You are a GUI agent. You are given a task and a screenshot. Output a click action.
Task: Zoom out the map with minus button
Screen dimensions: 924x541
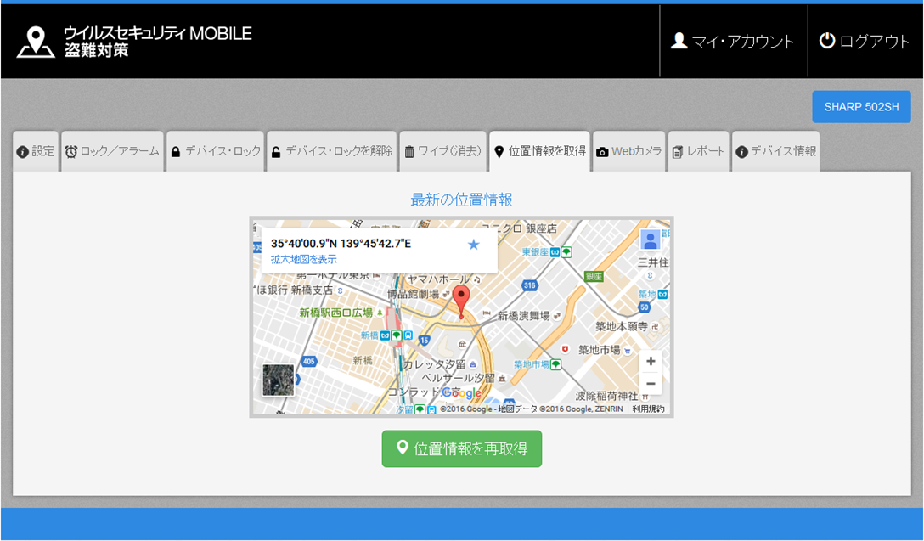(x=651, y=384)
